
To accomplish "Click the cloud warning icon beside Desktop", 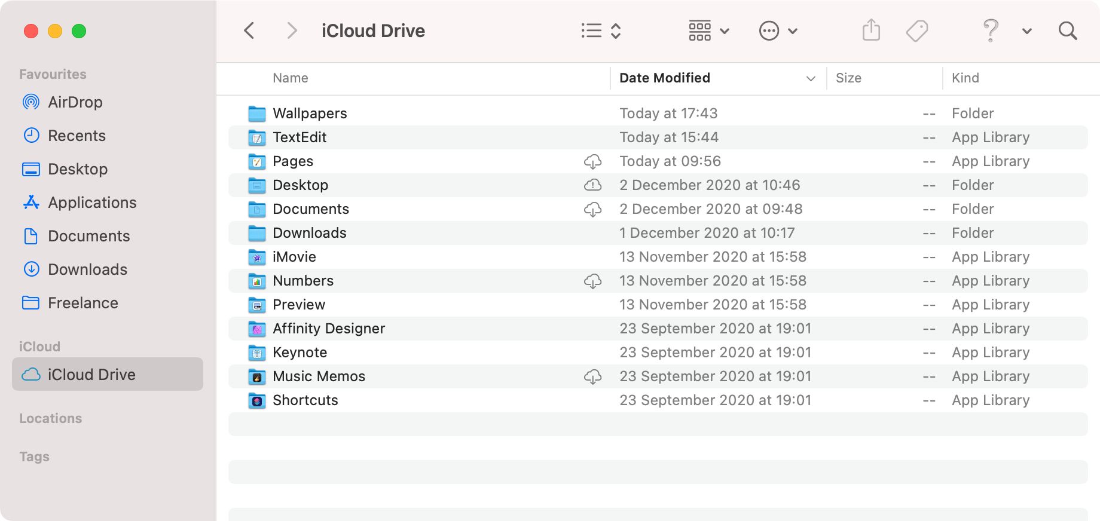I will [592, 185].
